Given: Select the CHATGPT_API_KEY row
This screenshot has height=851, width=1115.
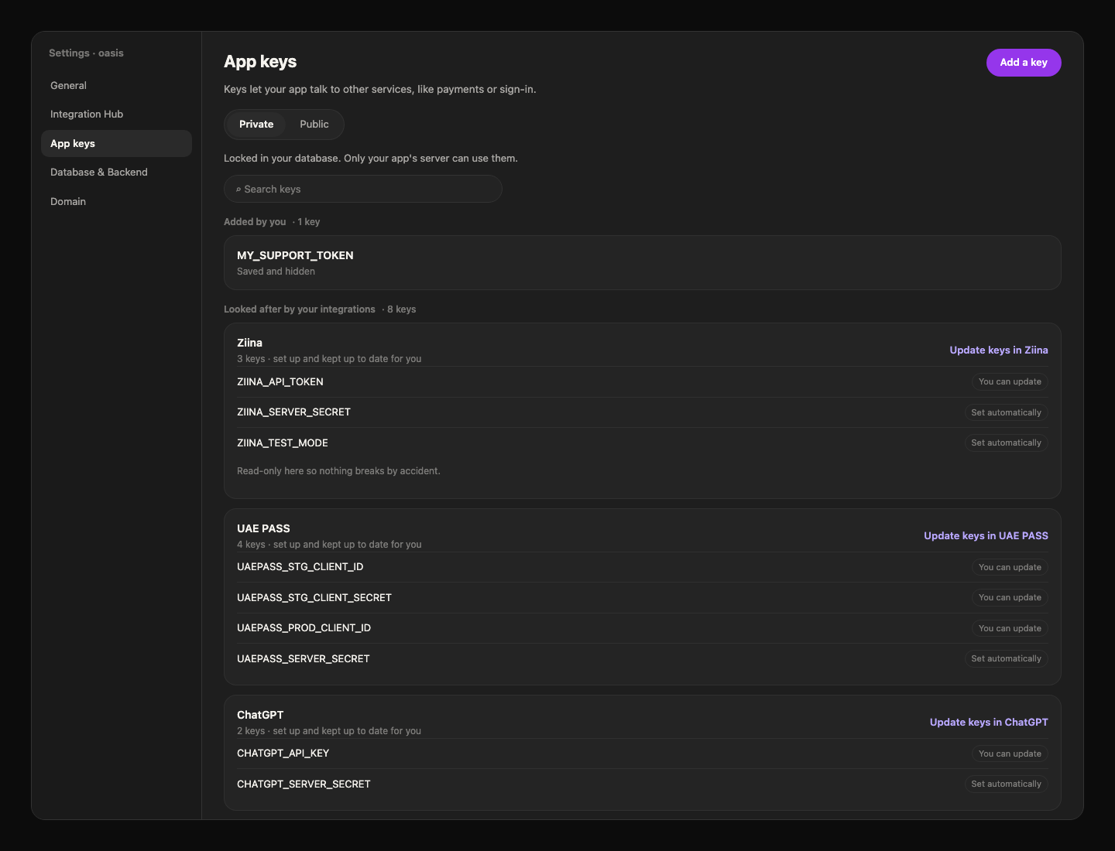Looking at the screenshot, I should click(643, 754).
